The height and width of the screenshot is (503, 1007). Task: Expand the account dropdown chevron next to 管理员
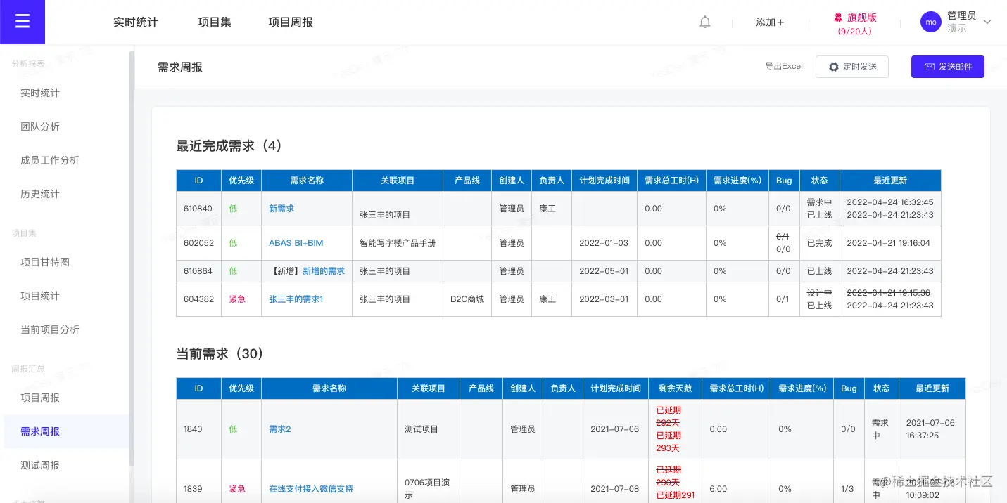coord(988,22)
